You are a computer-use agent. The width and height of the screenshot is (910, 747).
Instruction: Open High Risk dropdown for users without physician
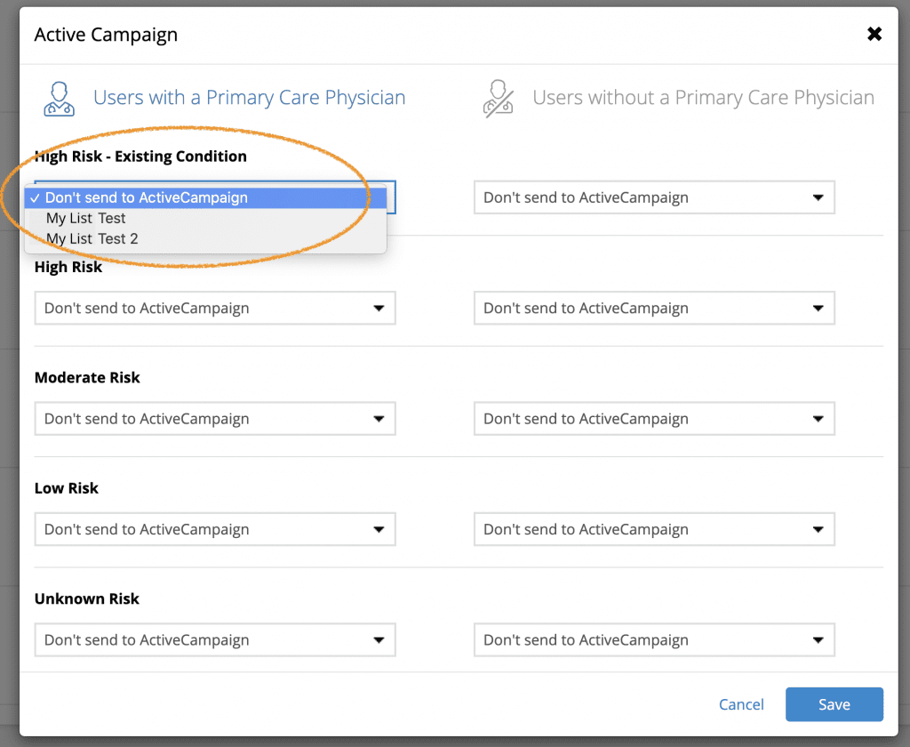coord(654,308)
